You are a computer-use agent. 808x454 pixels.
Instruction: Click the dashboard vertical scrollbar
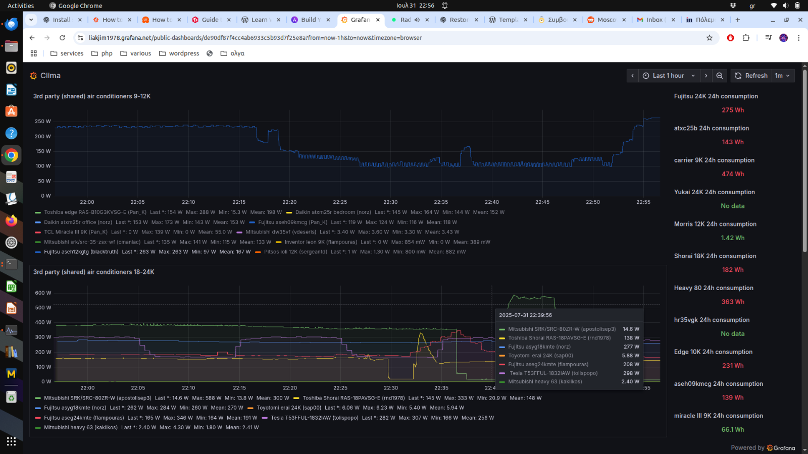804,161
